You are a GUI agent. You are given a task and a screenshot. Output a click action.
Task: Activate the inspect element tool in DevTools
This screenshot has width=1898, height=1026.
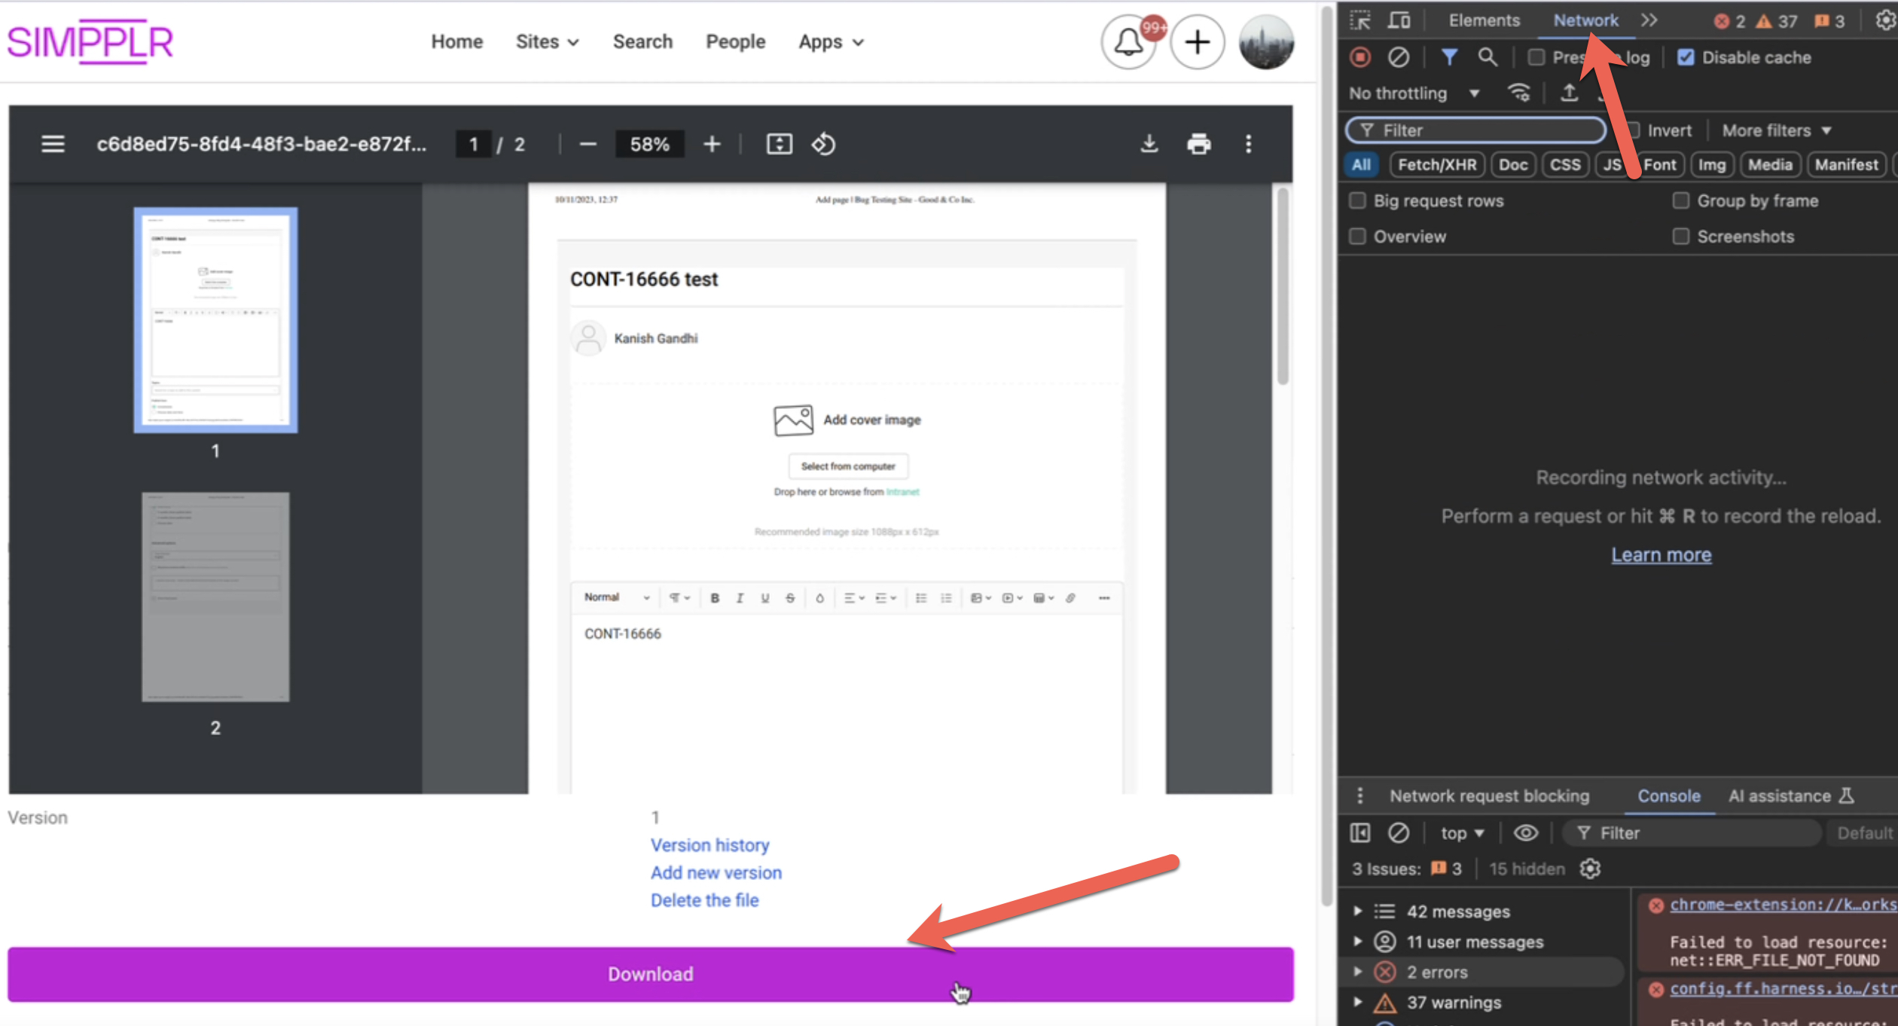point(1360,20)
